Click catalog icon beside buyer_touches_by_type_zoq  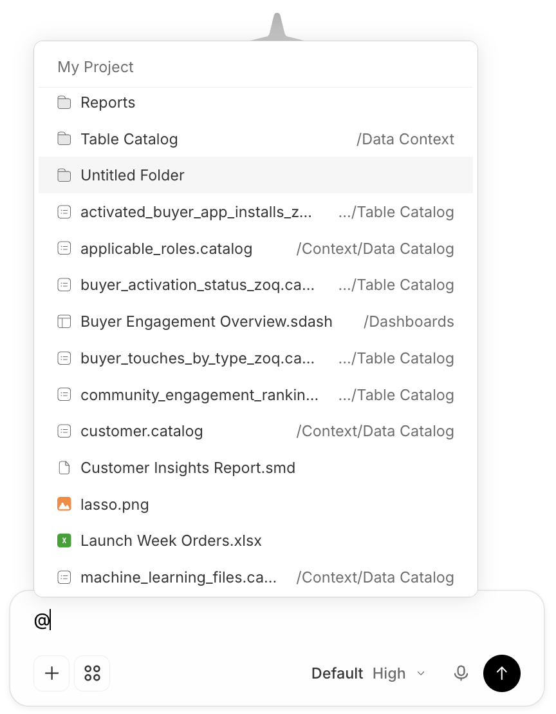pyautogui.click(x=64, y=358)
